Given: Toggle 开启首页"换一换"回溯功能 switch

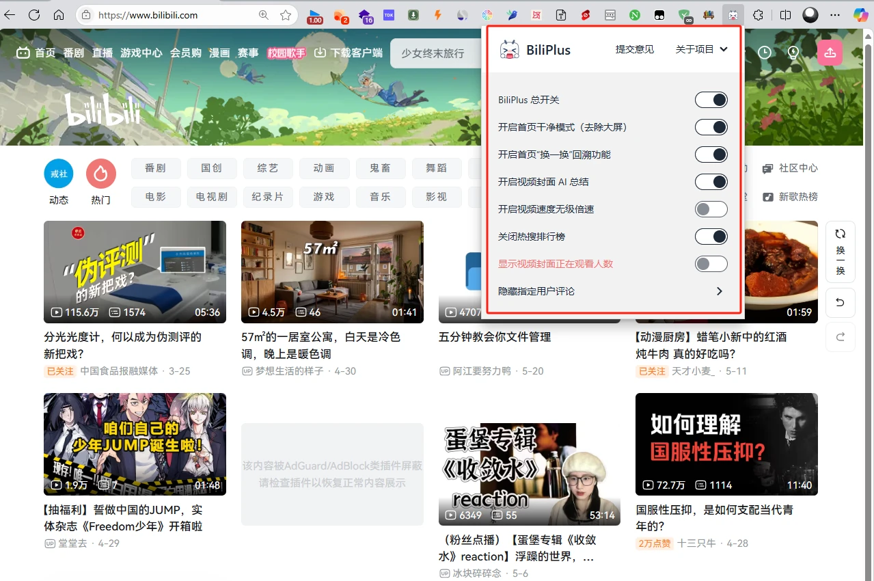Looking at the screenshot, I should click(x=711, y=155).
